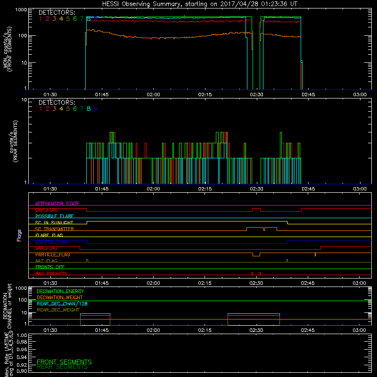Click detector number 9 in the rear segments legend
Image resolution: width=377 pixels, height=377 pixels.
click(96, 109)
